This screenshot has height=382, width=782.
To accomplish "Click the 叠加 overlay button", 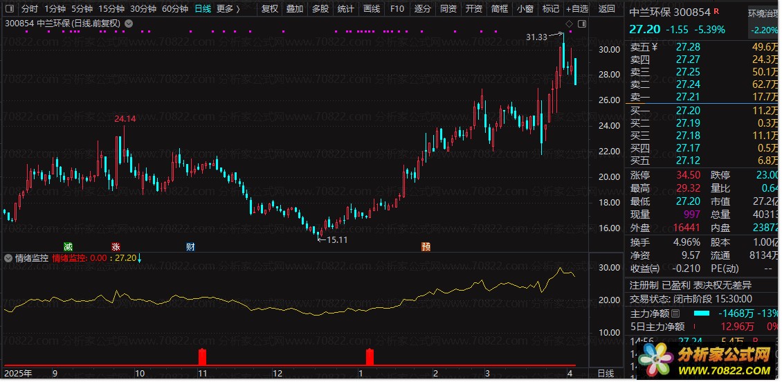I will (x=295, y=8).
